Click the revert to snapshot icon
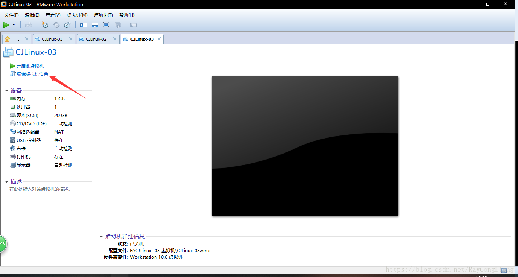The width and height of the screenshot is (518, 277). tap(56, 25)
